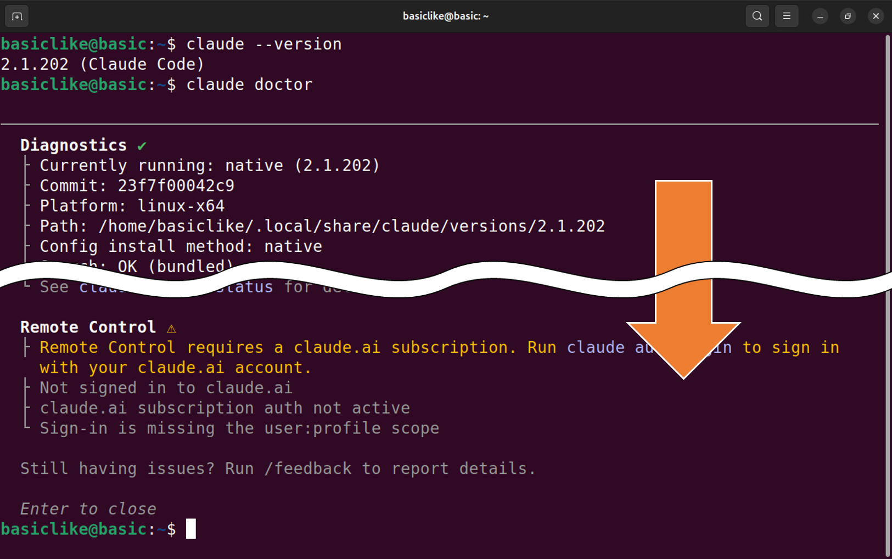Click the terminal's vertical scrollbar
The image size is (892, 559).
(888, 295)
